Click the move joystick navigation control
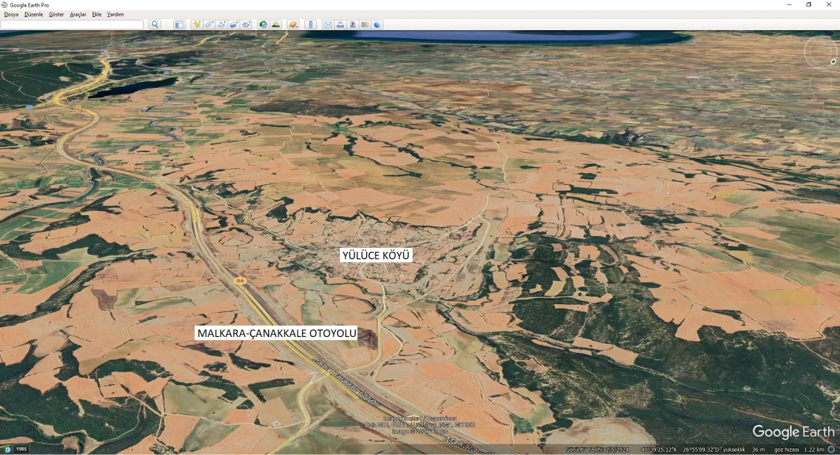The height and width of the screenshot is (455, 840). (820, 83)
